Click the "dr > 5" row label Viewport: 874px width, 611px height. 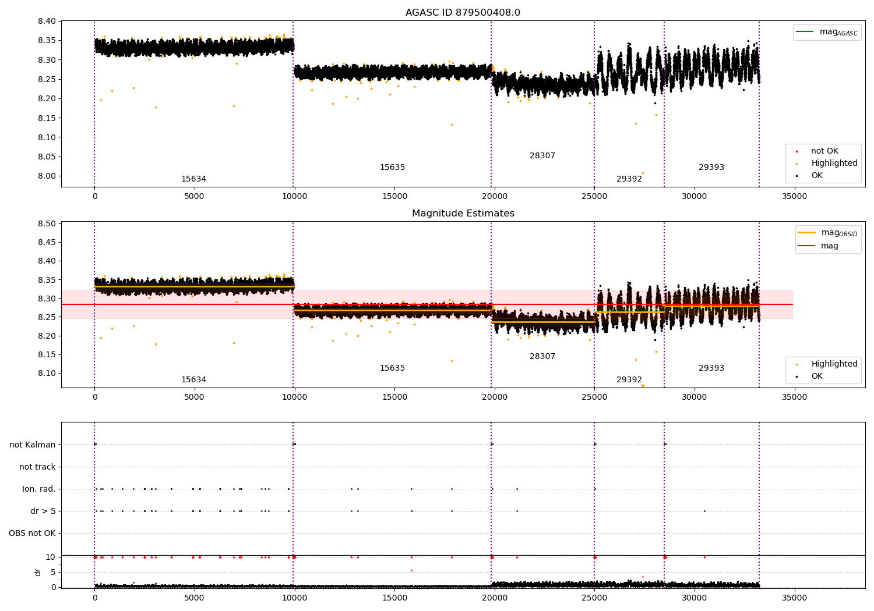point(43,511)
